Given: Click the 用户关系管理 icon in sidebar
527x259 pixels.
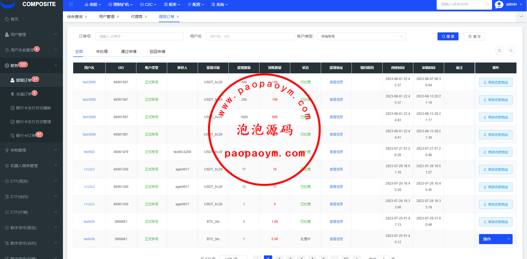Looking at the screenshot, I should (x=7, y=50).
